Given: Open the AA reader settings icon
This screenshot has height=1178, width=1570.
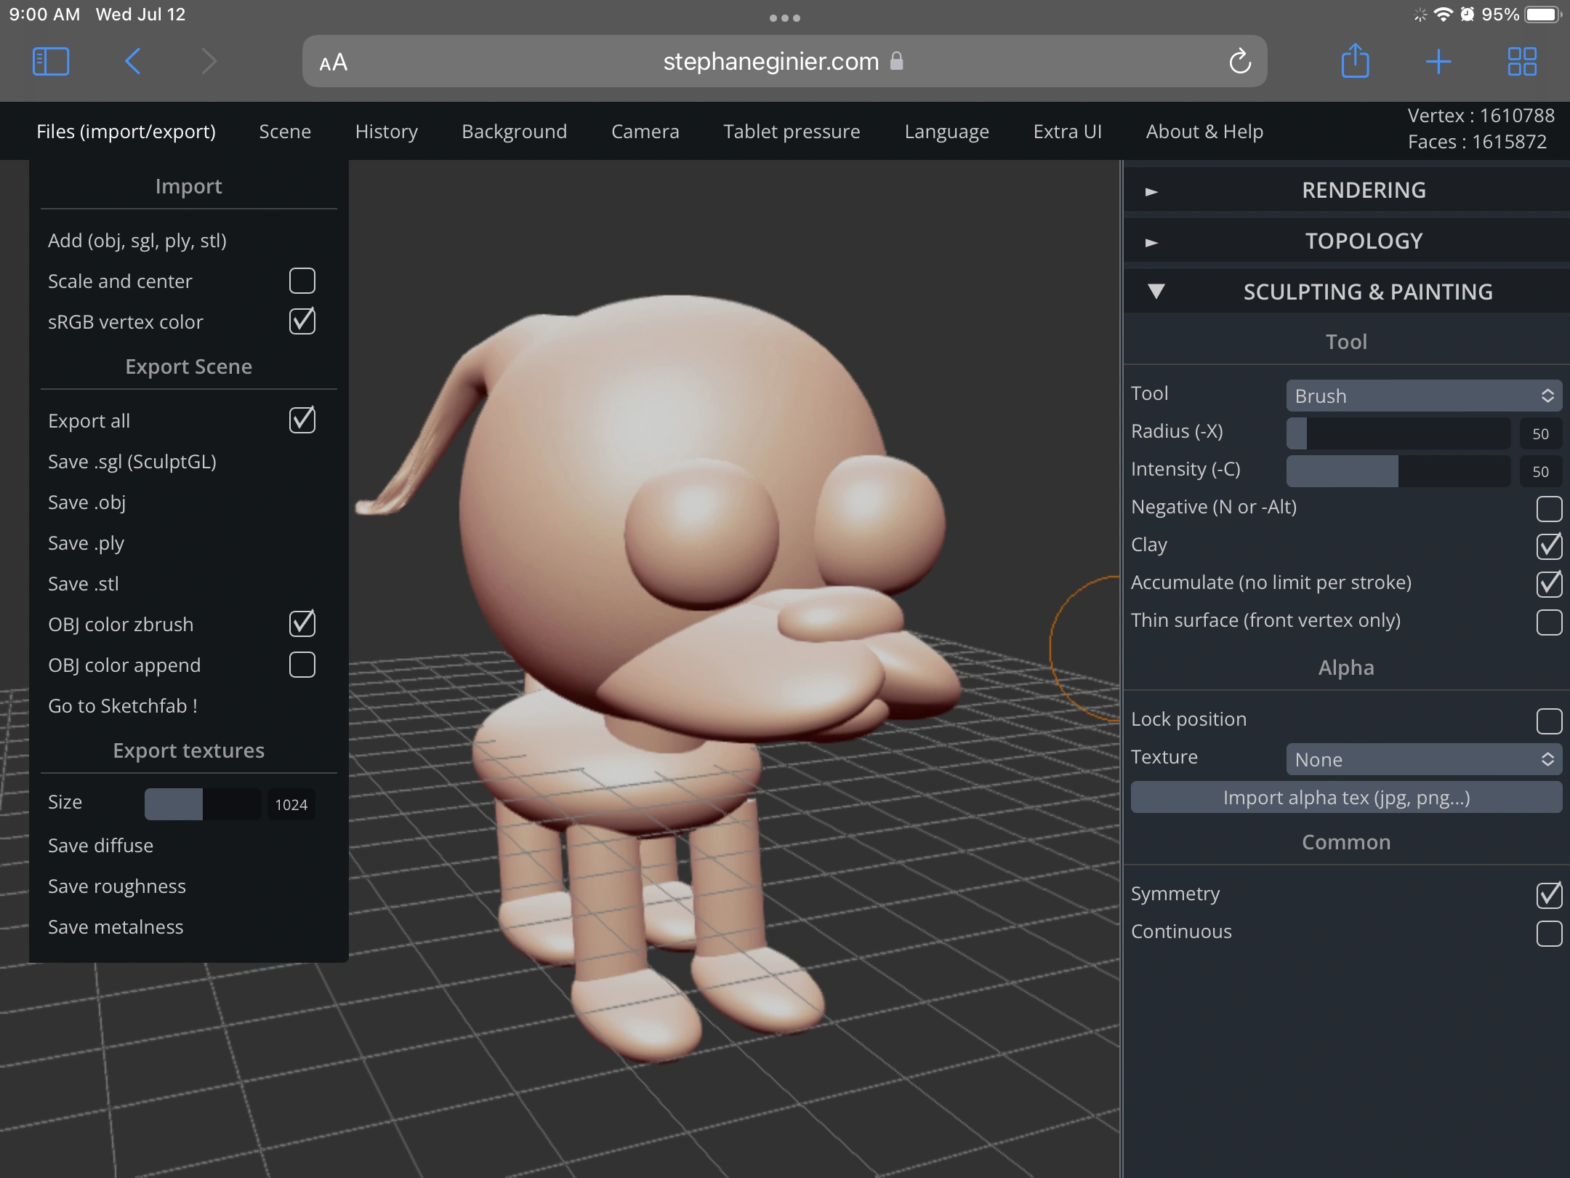Looking at the screenshot, I should click(x=334, y=63).
